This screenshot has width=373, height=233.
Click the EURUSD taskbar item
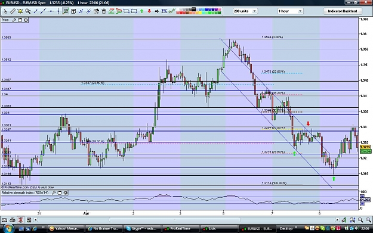click(x=257, y=229)
